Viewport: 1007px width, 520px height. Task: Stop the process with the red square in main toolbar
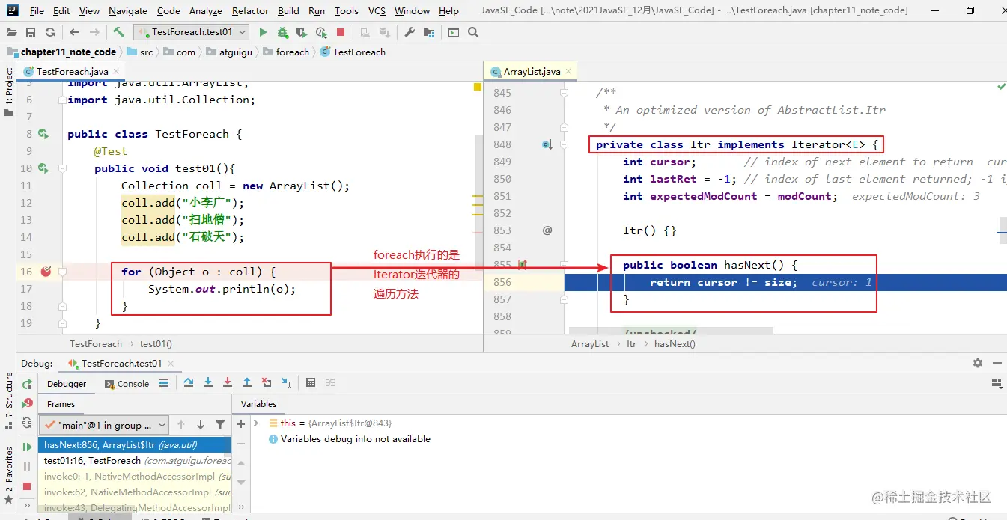(341, 32)
